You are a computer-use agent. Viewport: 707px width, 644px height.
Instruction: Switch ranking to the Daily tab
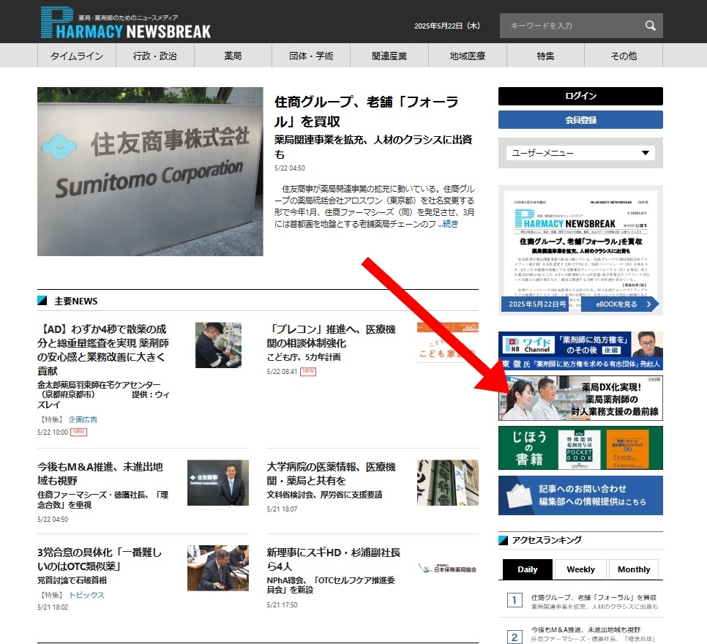click(528, 569)
